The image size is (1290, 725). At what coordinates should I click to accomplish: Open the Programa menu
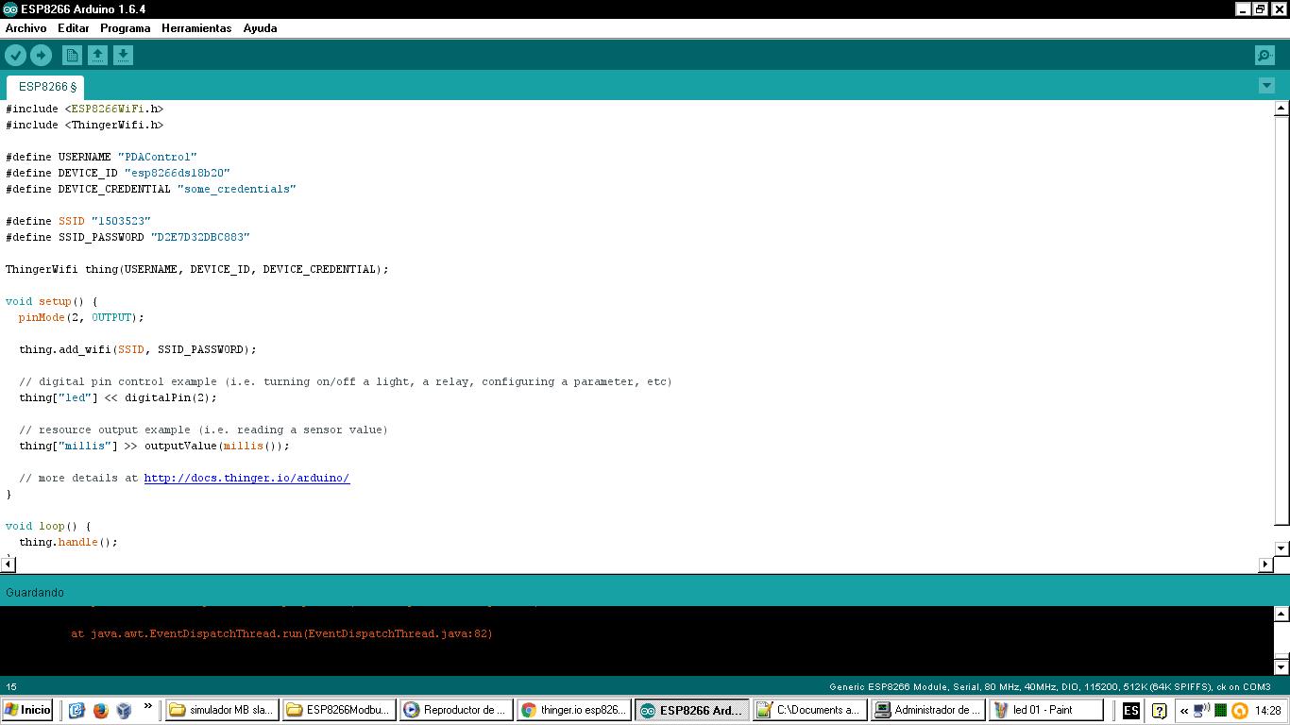click(x=126, y=28)
